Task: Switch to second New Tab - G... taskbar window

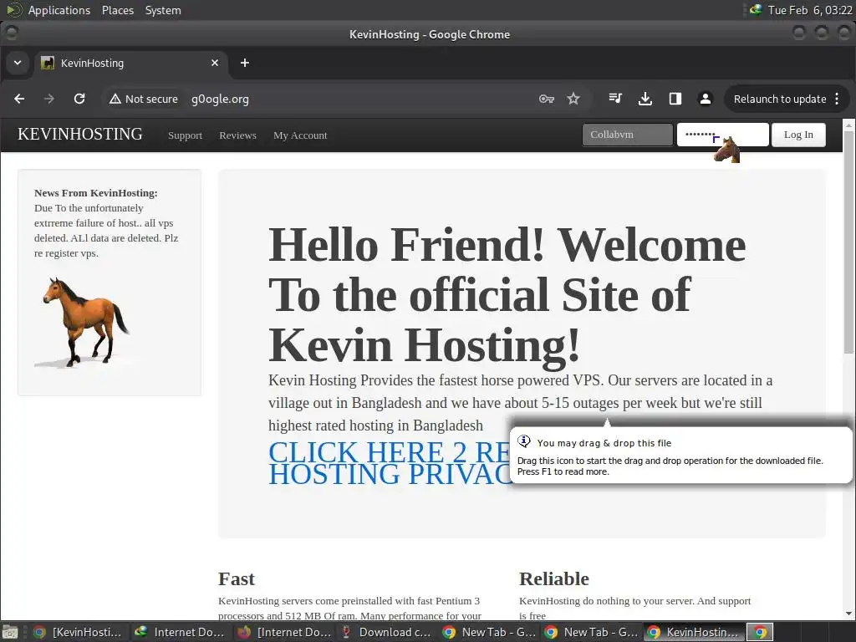Action: coord(591,632)
